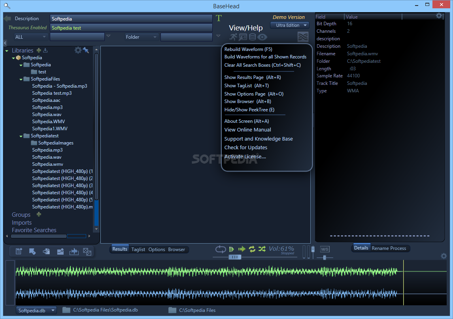Switch to the Taglist tab
453x319 pixels.
(138, 250)
